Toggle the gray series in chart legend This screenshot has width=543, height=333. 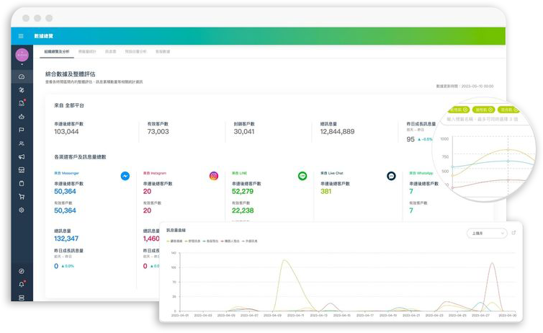pos(250,241)
